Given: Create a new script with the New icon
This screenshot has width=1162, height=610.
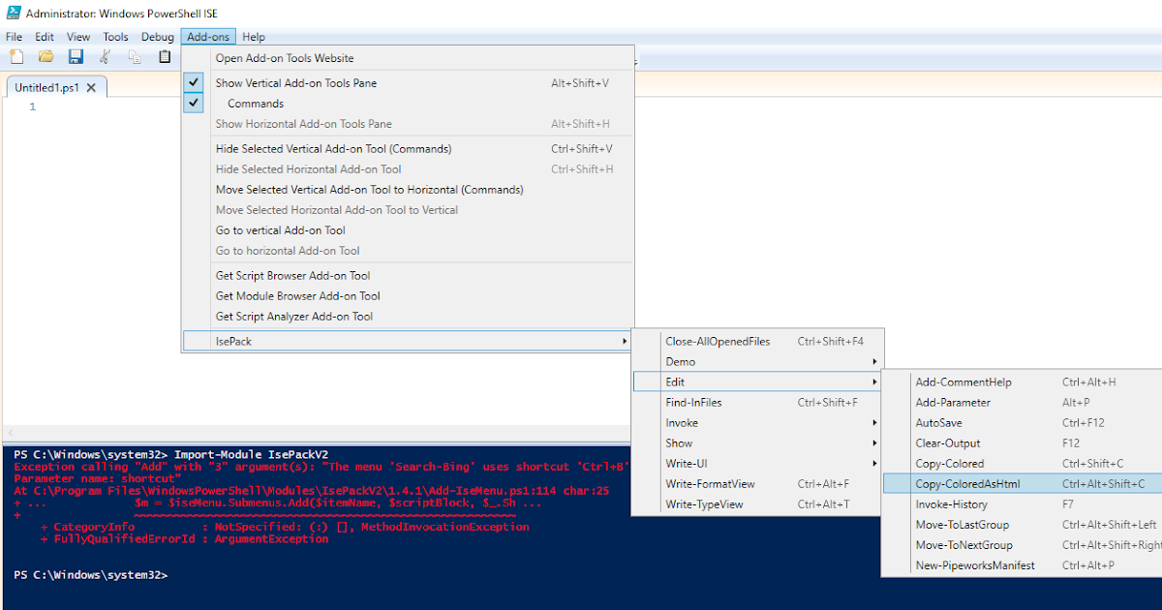Looking at the screenshot, I should click(x=16, y=56).
